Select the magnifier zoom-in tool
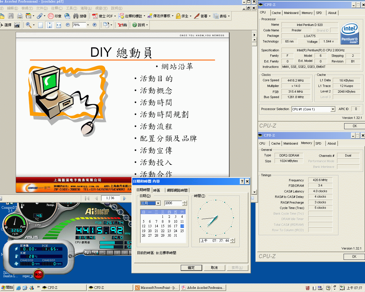The width and height of the screenshot is (365, 292). click(x=29, y=25)
